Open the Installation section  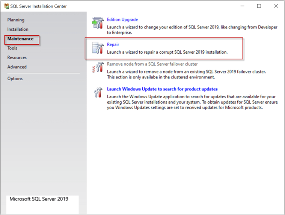18,29
